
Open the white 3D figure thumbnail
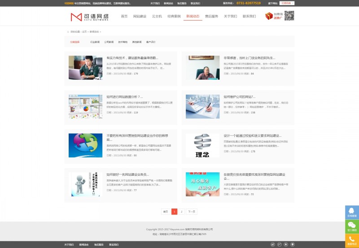(85, 184)
